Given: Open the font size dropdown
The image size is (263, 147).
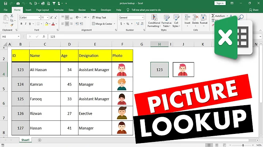Looking at the screenshot, I should click(47, 17).
